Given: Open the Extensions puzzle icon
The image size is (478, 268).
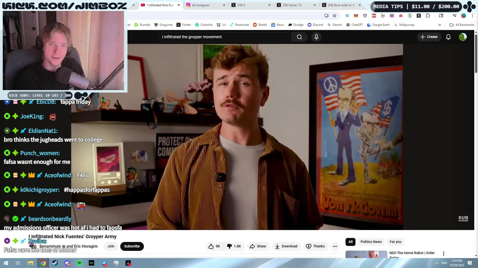Looking at the screenshot, I should tap(428, 16).
